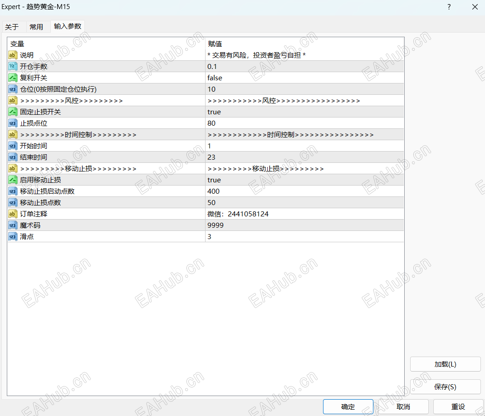Click the integer icon beside 止损点位
This screenshot has height=416, width=485.
13,123
